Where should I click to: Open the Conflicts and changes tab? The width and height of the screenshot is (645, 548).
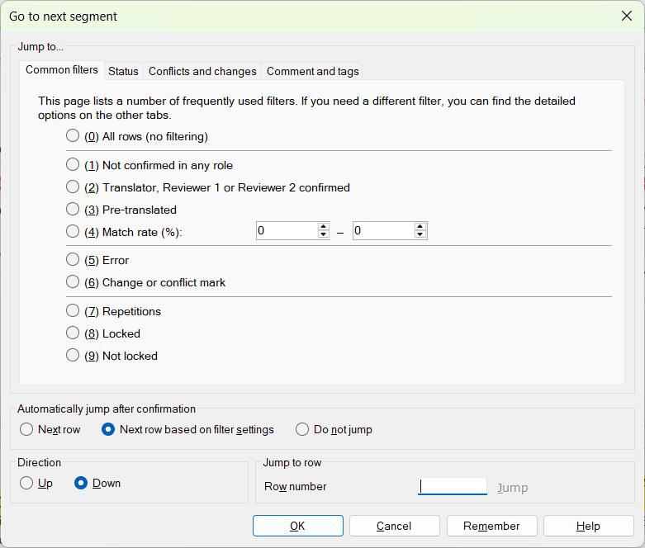click(x=202, y=72)
